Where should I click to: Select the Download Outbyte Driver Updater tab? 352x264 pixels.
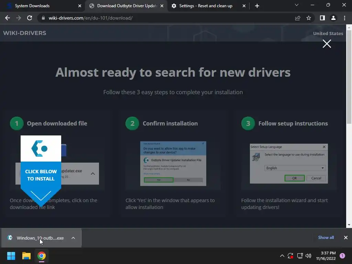point(126,6)
